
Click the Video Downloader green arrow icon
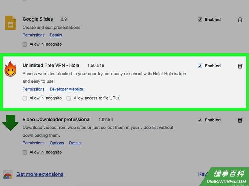pyautogui.click(x=10, y=123)
